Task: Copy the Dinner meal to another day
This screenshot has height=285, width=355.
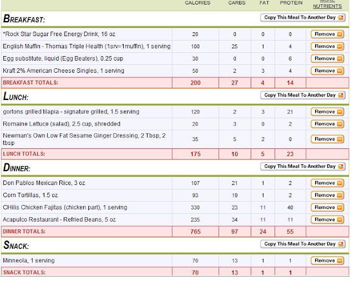Action: tap(303, 167)
